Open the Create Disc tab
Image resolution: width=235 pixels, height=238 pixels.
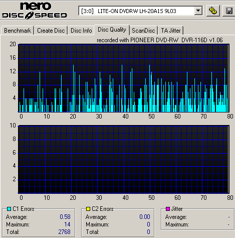pos(51,31)
